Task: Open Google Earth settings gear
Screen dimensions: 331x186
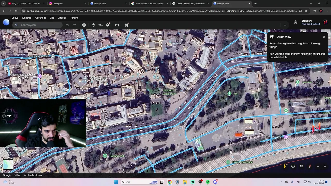Action: pyautogui.click(x=295, y=22)
